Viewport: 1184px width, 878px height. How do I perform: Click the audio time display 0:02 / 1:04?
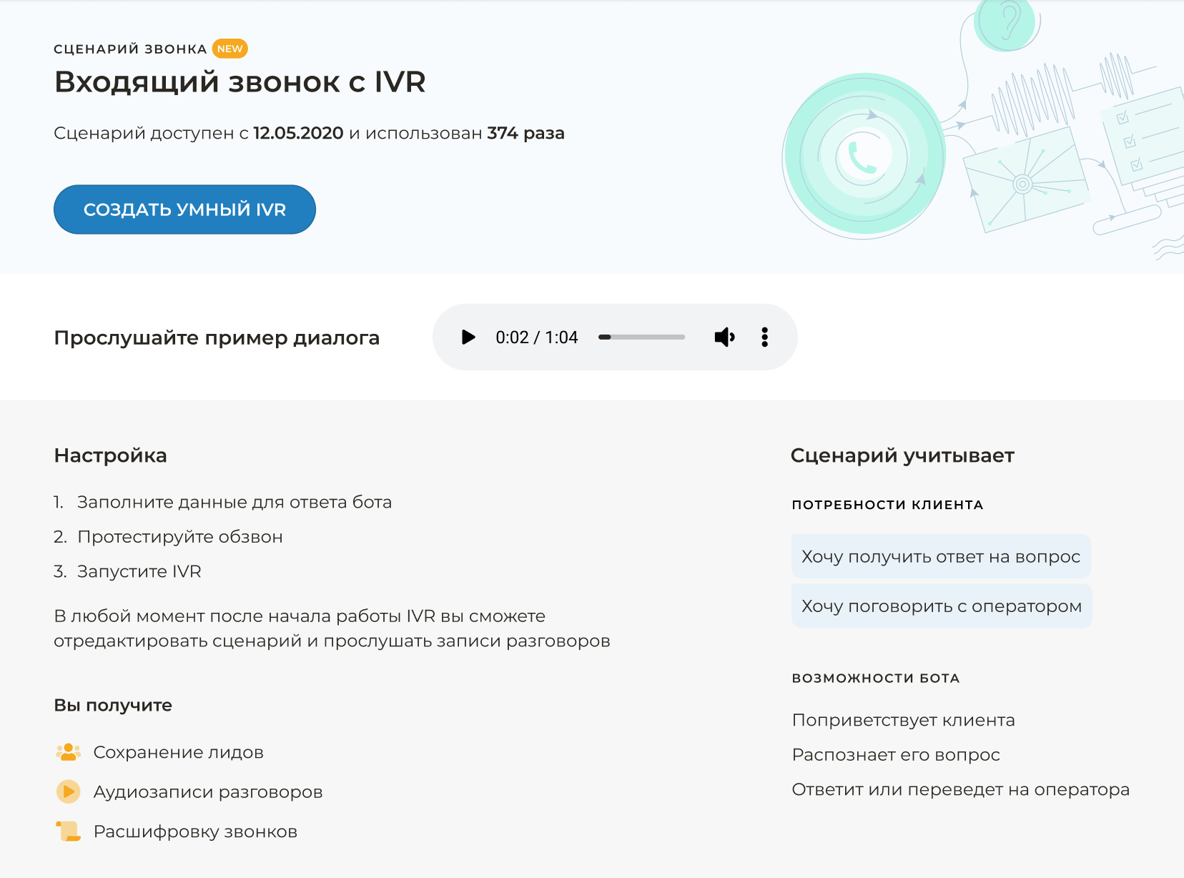(536, 337)
